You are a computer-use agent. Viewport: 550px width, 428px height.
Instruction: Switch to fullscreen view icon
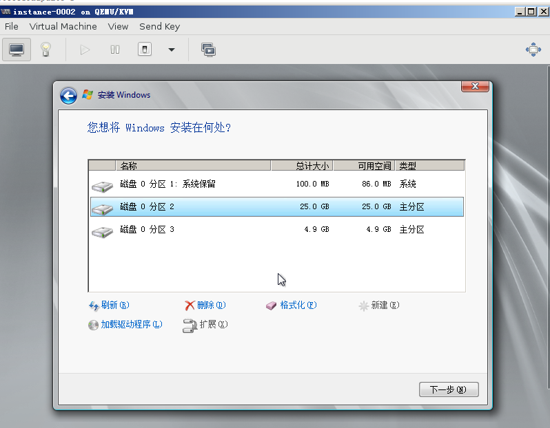533,50
